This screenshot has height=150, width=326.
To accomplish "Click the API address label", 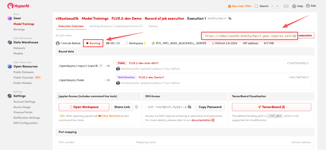I will [251, 43].
